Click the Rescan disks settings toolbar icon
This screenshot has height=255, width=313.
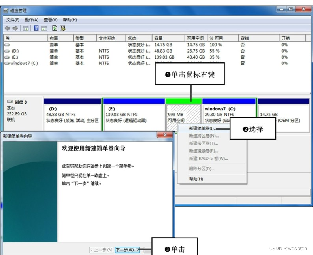[x=63, y=28]
